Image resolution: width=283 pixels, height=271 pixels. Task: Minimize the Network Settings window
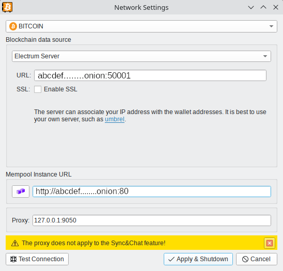click(x=251, y=7)
